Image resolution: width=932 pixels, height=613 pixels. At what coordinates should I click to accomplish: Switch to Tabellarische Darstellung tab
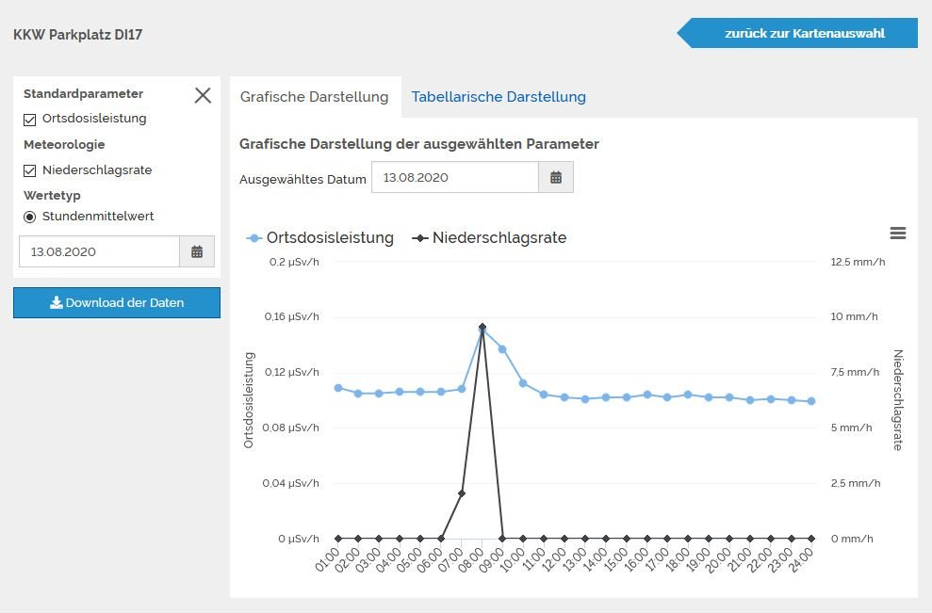click(x=499, y=97)
